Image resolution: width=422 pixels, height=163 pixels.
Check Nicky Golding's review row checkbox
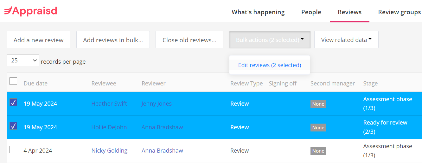13,149
